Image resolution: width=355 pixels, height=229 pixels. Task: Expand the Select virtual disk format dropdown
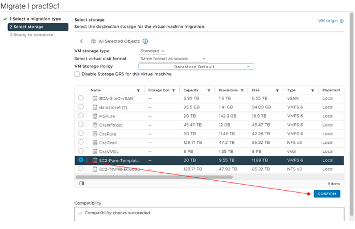(174, 59)
